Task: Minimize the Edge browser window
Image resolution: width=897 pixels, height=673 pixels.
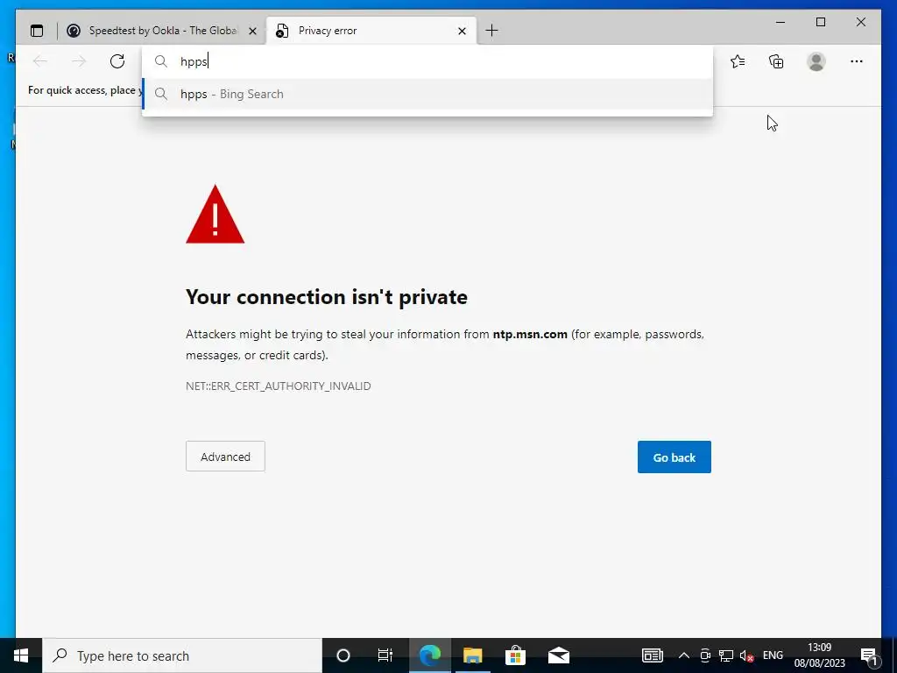Action: pyautogui.click(x=780, y=22)
